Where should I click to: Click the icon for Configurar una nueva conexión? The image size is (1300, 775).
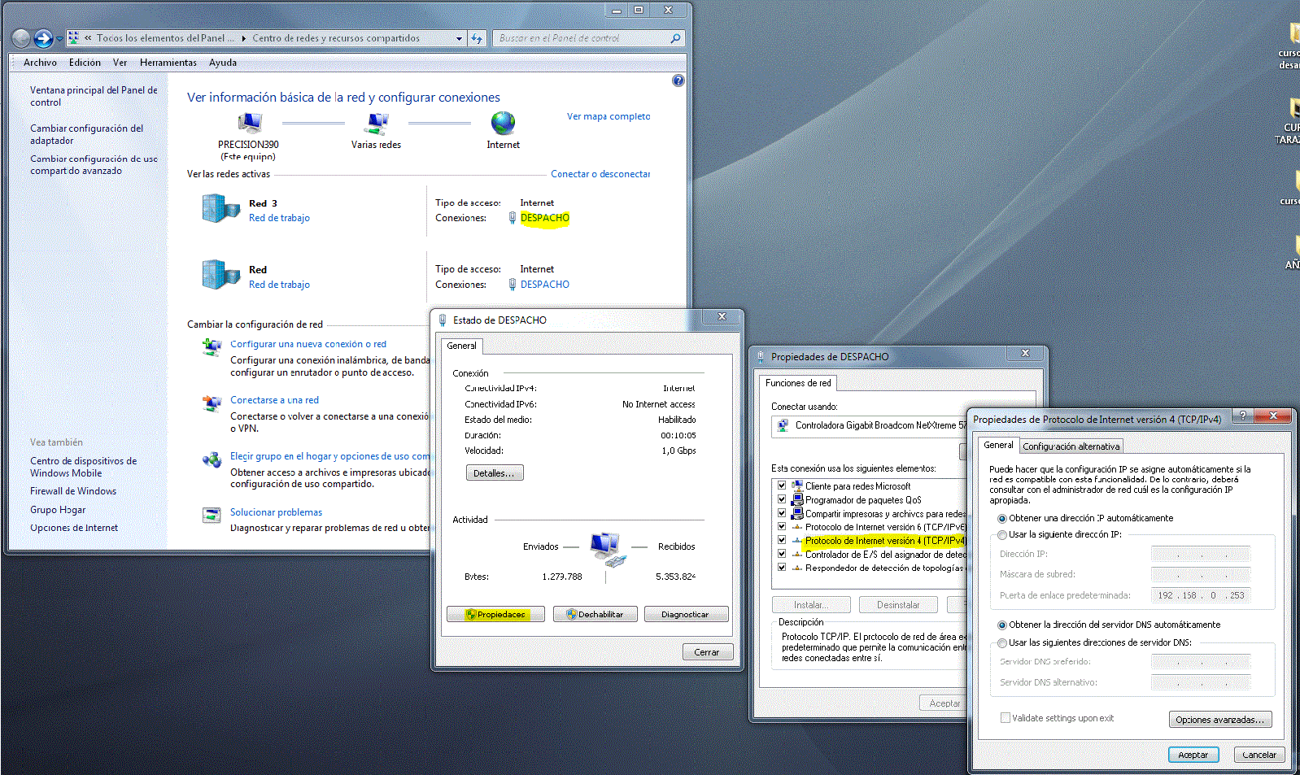[x=212, y=347]
